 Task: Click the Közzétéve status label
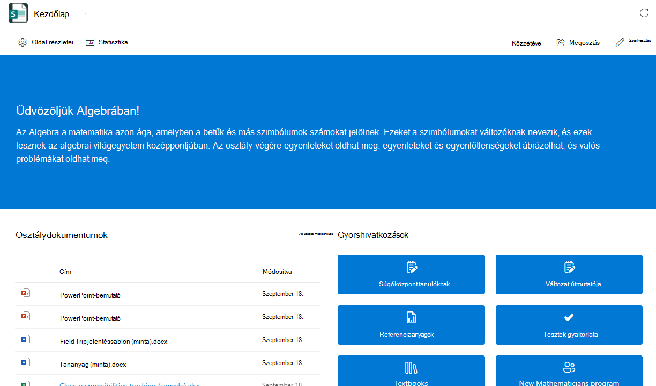(526, 43)
